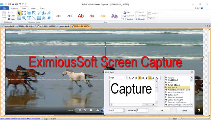Screen dimensions: 211x122
Task: Open the Fill dropdown
Action: 127,12
